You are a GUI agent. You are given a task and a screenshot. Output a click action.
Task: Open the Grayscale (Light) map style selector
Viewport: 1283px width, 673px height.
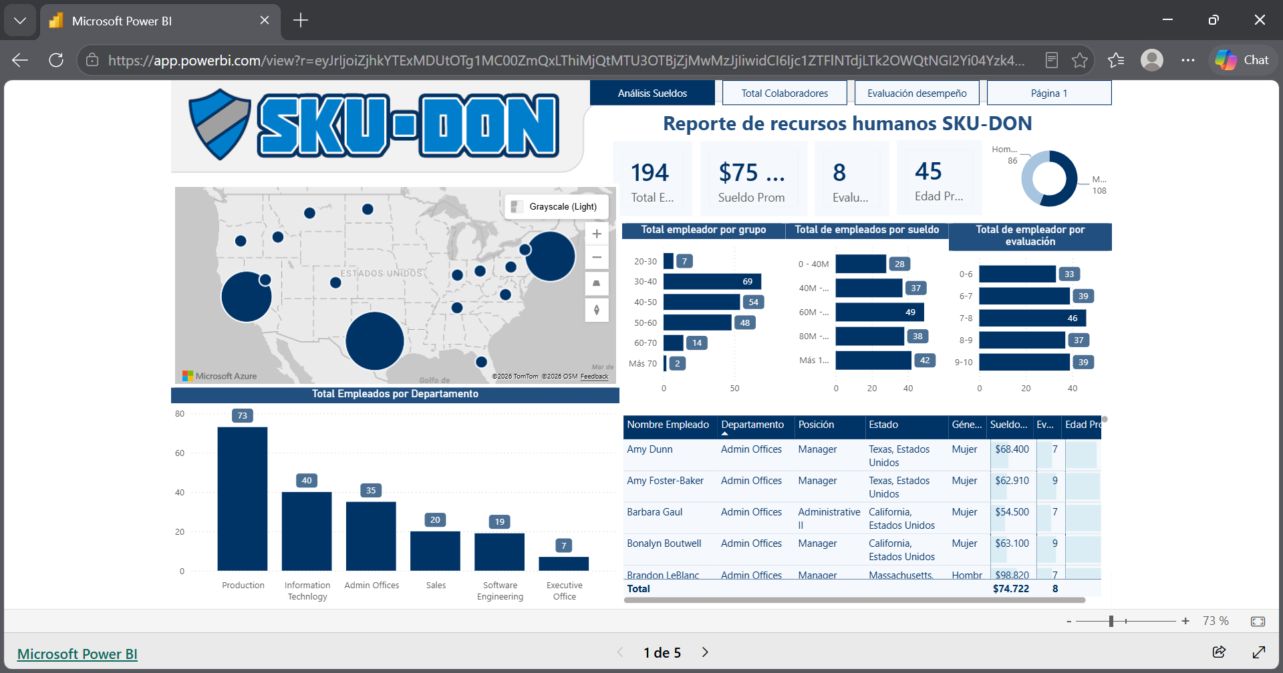point(556,207)
